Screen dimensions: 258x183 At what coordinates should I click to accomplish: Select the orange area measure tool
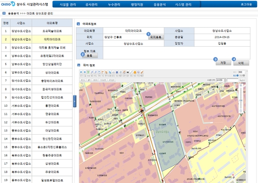(106, 72)
